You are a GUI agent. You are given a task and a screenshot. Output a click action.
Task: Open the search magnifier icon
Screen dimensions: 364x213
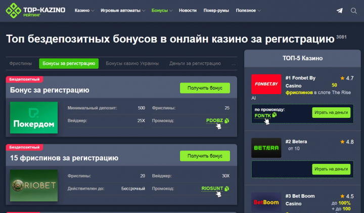(353, 11)
